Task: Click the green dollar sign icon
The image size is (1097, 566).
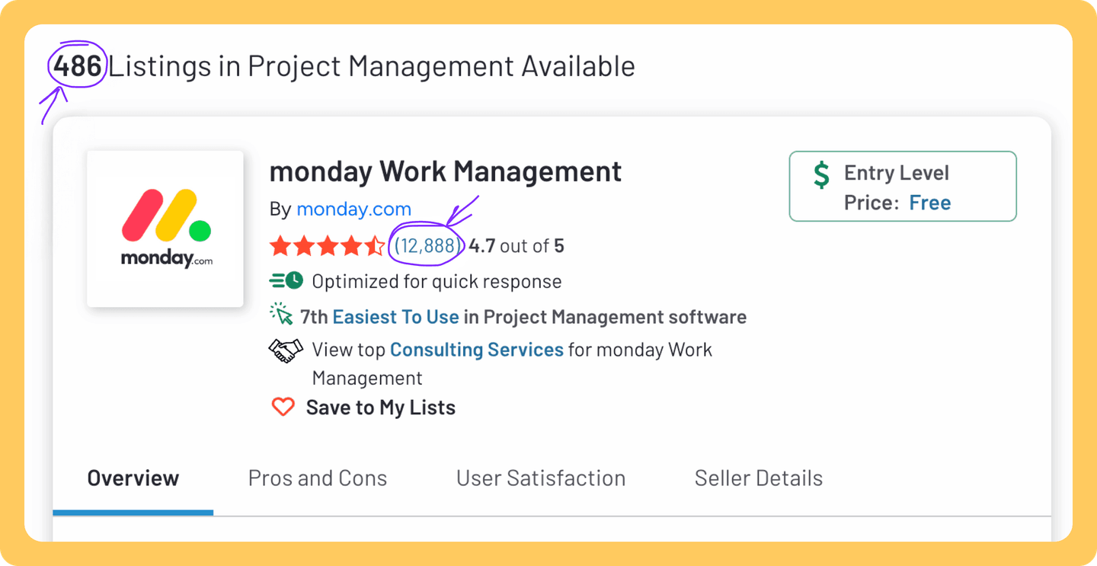Action: (x=821, y=174)
